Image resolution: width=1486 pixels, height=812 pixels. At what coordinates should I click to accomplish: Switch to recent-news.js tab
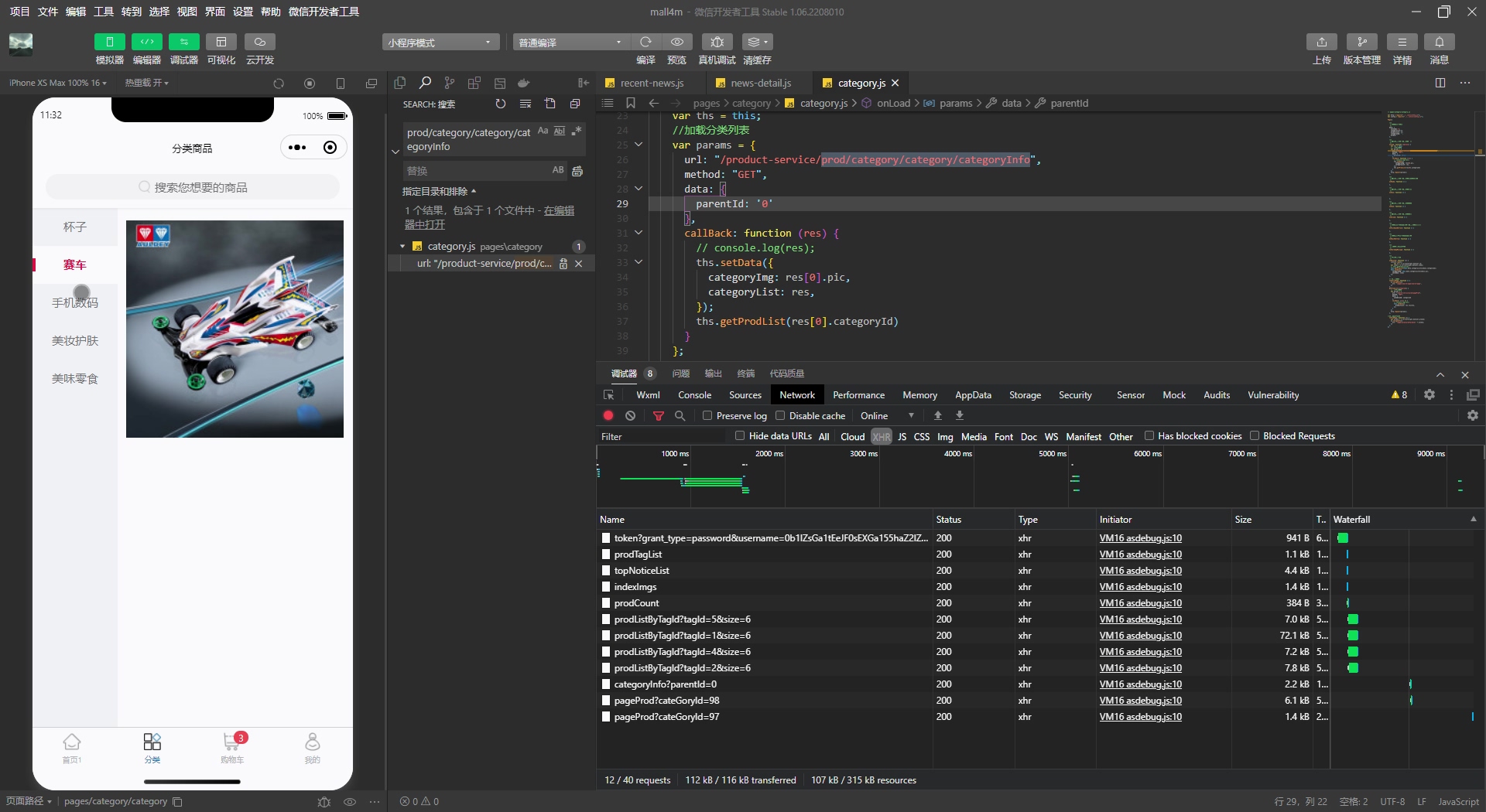(651, 83)
